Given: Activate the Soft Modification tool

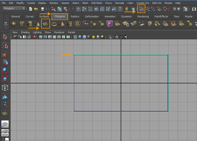Looking at the screenshot, I should (5, 96).
